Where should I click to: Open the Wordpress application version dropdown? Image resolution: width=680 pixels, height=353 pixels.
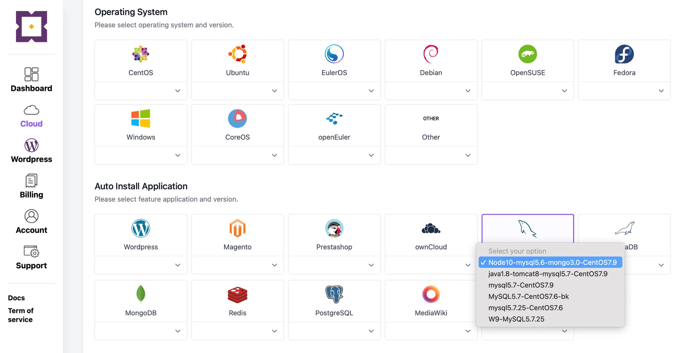pyautogui.click(x=141, y=265)
